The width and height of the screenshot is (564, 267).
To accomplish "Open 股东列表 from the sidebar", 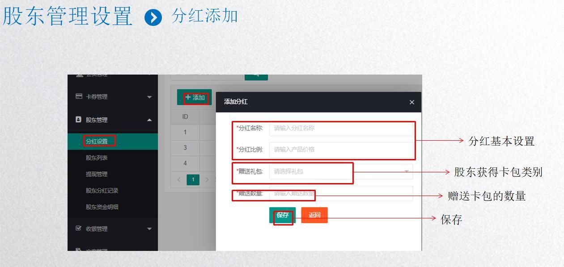I will point(97,158).
